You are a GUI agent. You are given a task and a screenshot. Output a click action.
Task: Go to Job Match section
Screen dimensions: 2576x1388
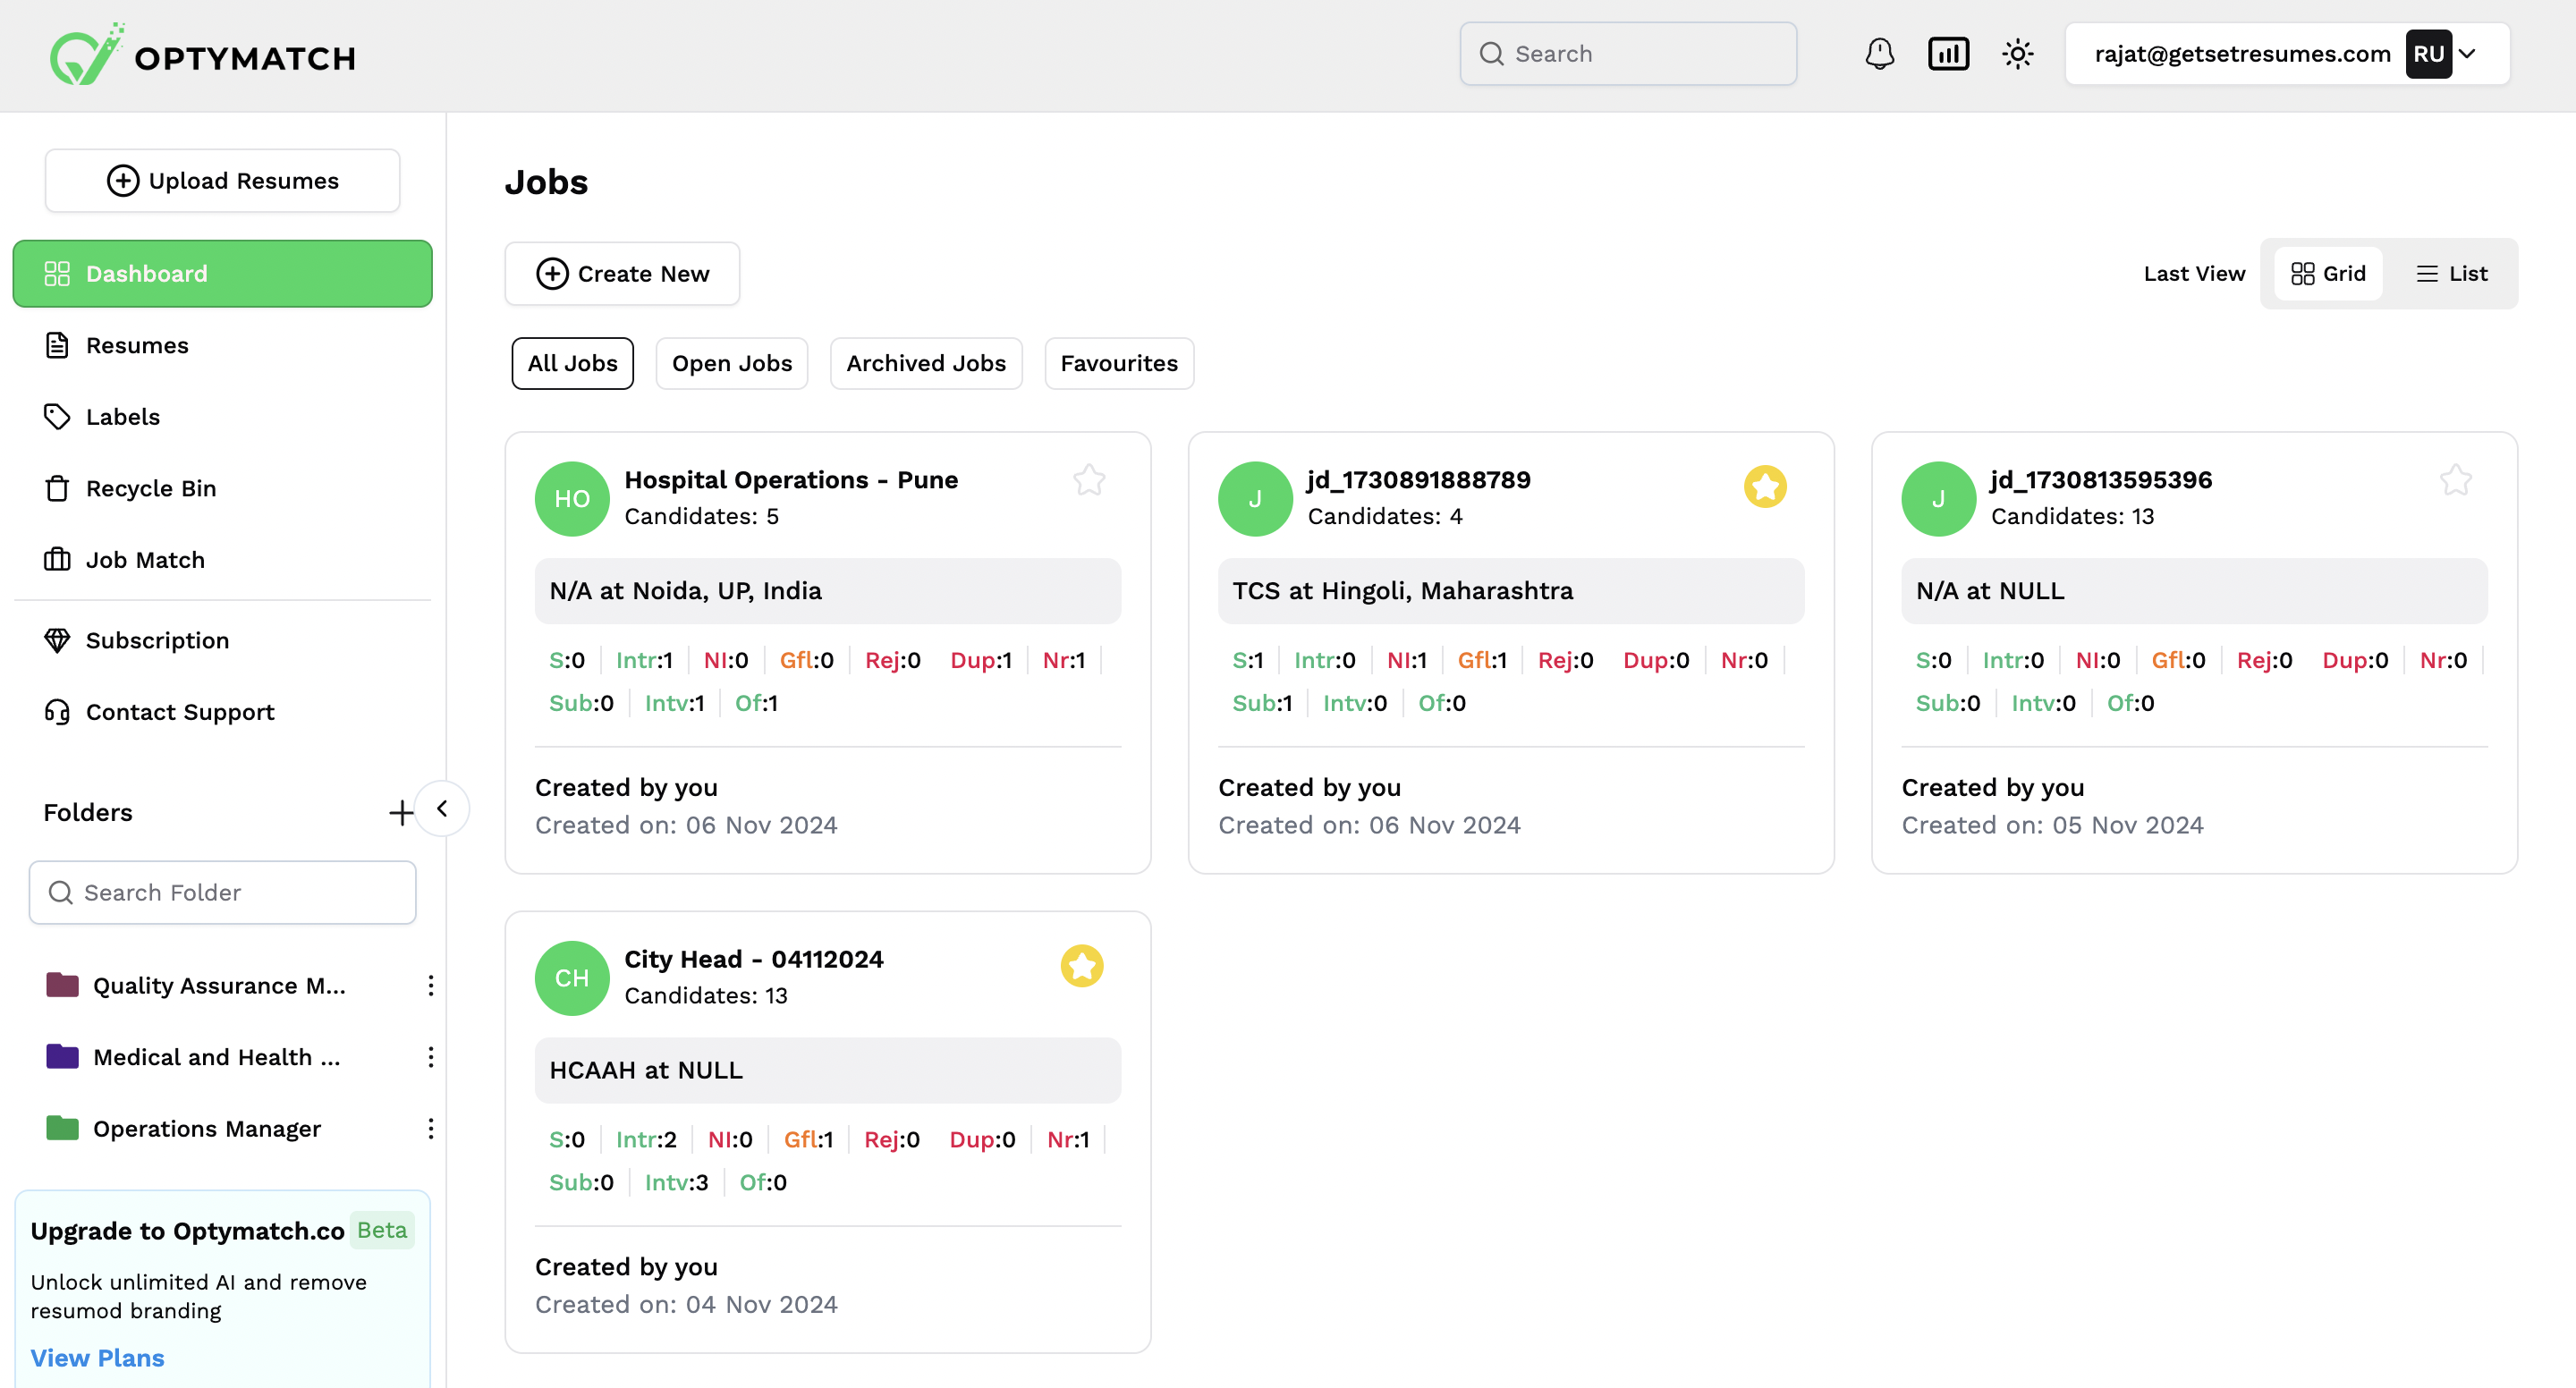point(145,560)
